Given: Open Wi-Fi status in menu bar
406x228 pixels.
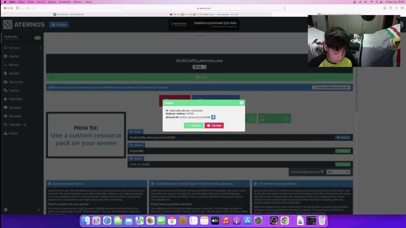Looking at the screenshot, I should click(x=371, y=2).
